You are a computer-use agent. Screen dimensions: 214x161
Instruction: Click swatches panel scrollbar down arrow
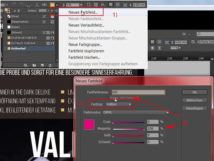57,60
